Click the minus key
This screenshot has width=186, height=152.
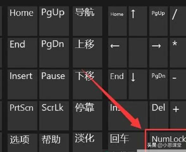(x=178, y=84)
